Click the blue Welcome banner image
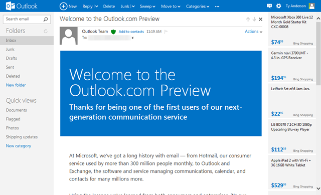321x195 pixels. (x=161, y=94)
